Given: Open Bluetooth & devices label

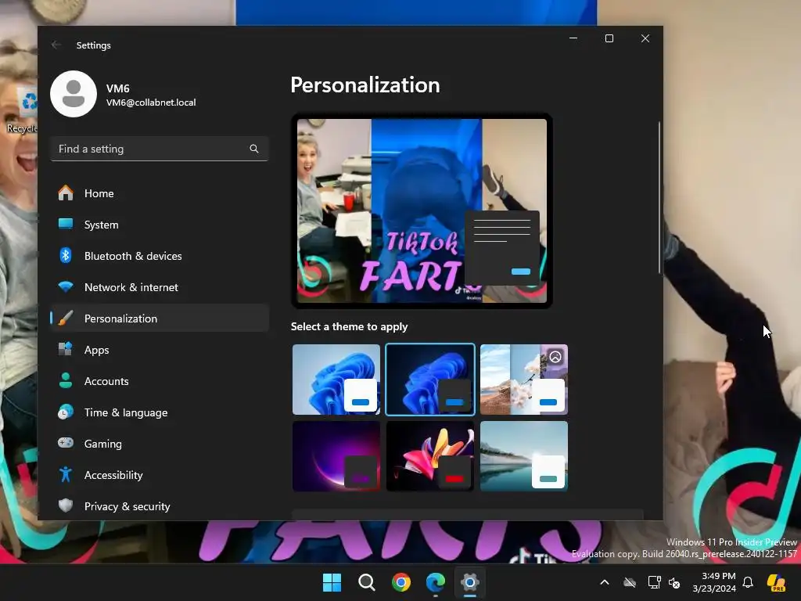Looking at the screenshot, I should pos(133,256).
